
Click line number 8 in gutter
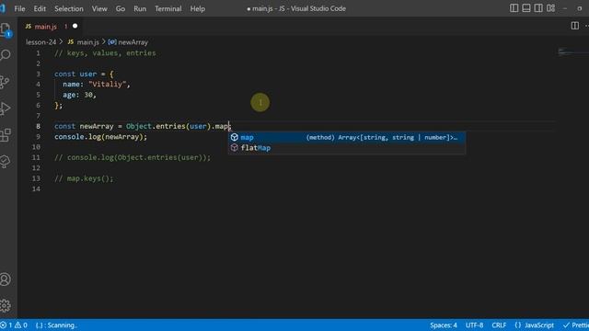tap(38, 126)
